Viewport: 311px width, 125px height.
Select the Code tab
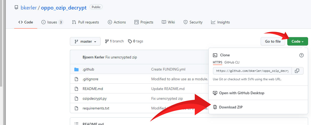[26, 22]
